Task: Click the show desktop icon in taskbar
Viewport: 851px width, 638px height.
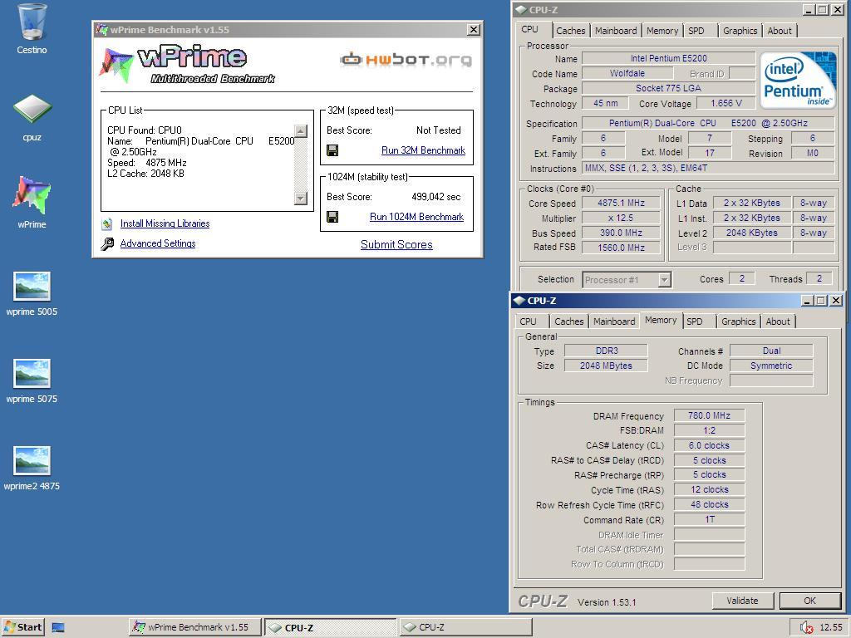Action: (x=58, y=628)
